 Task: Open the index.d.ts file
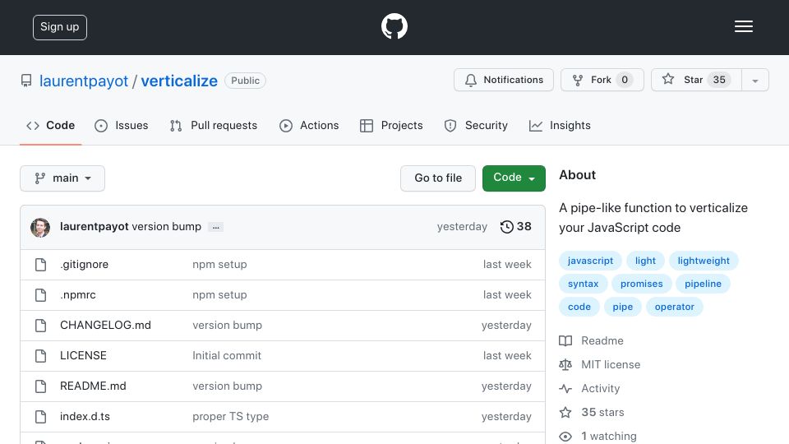pyautogui.click(x=85, y=416)
